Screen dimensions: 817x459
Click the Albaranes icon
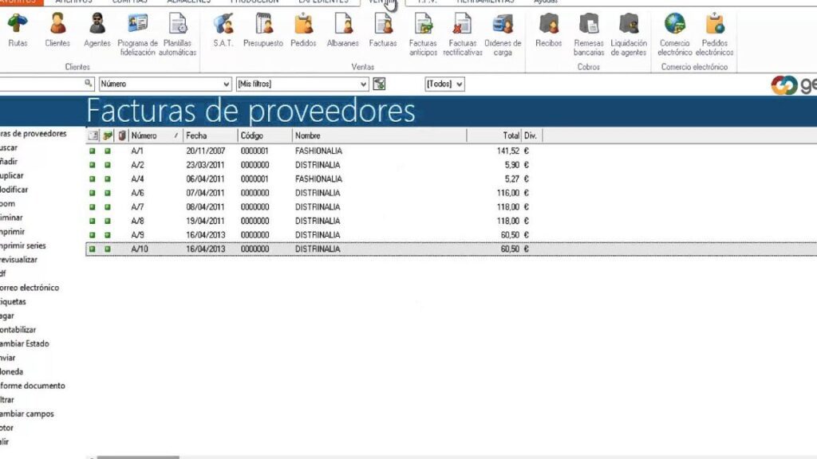[x=343, y=30]
